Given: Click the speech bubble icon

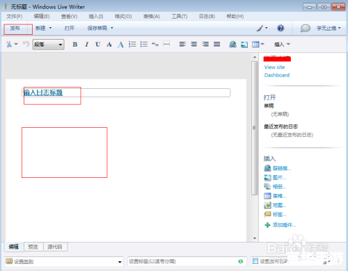Looking at the screenshot, I should (305, 28).
